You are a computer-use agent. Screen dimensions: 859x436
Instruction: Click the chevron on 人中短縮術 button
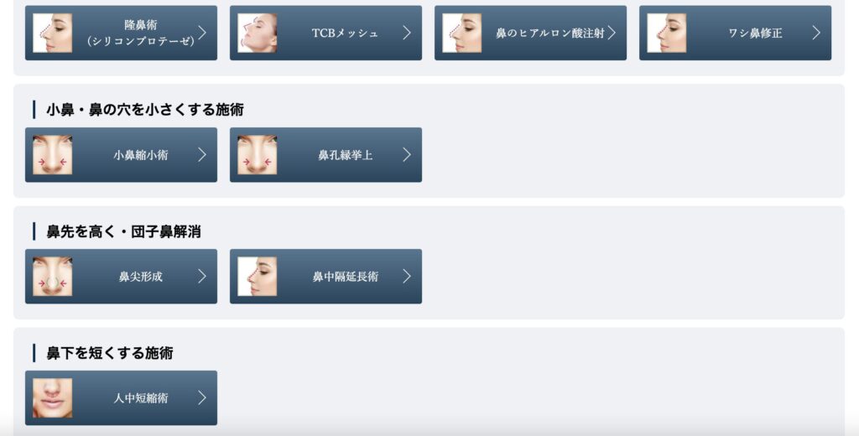coord(202,397)
